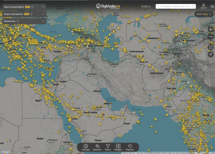This screenshot has height=154, width=215.
Task: Open the hamburger main menu
Action: coord(212,6)
